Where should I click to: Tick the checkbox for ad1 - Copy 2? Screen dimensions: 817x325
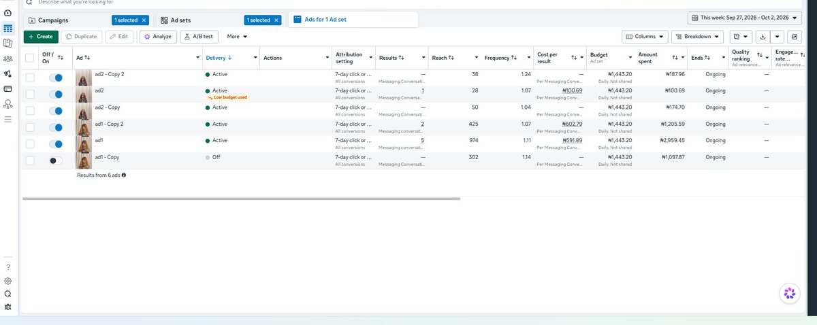click(x=29, y=127)
